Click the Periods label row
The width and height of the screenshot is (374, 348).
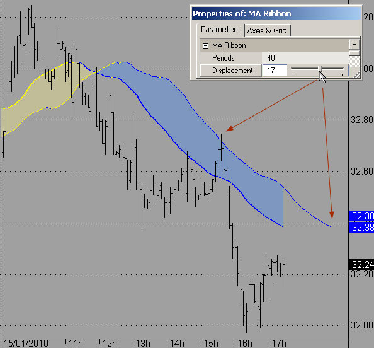click(x=231, y=58)
